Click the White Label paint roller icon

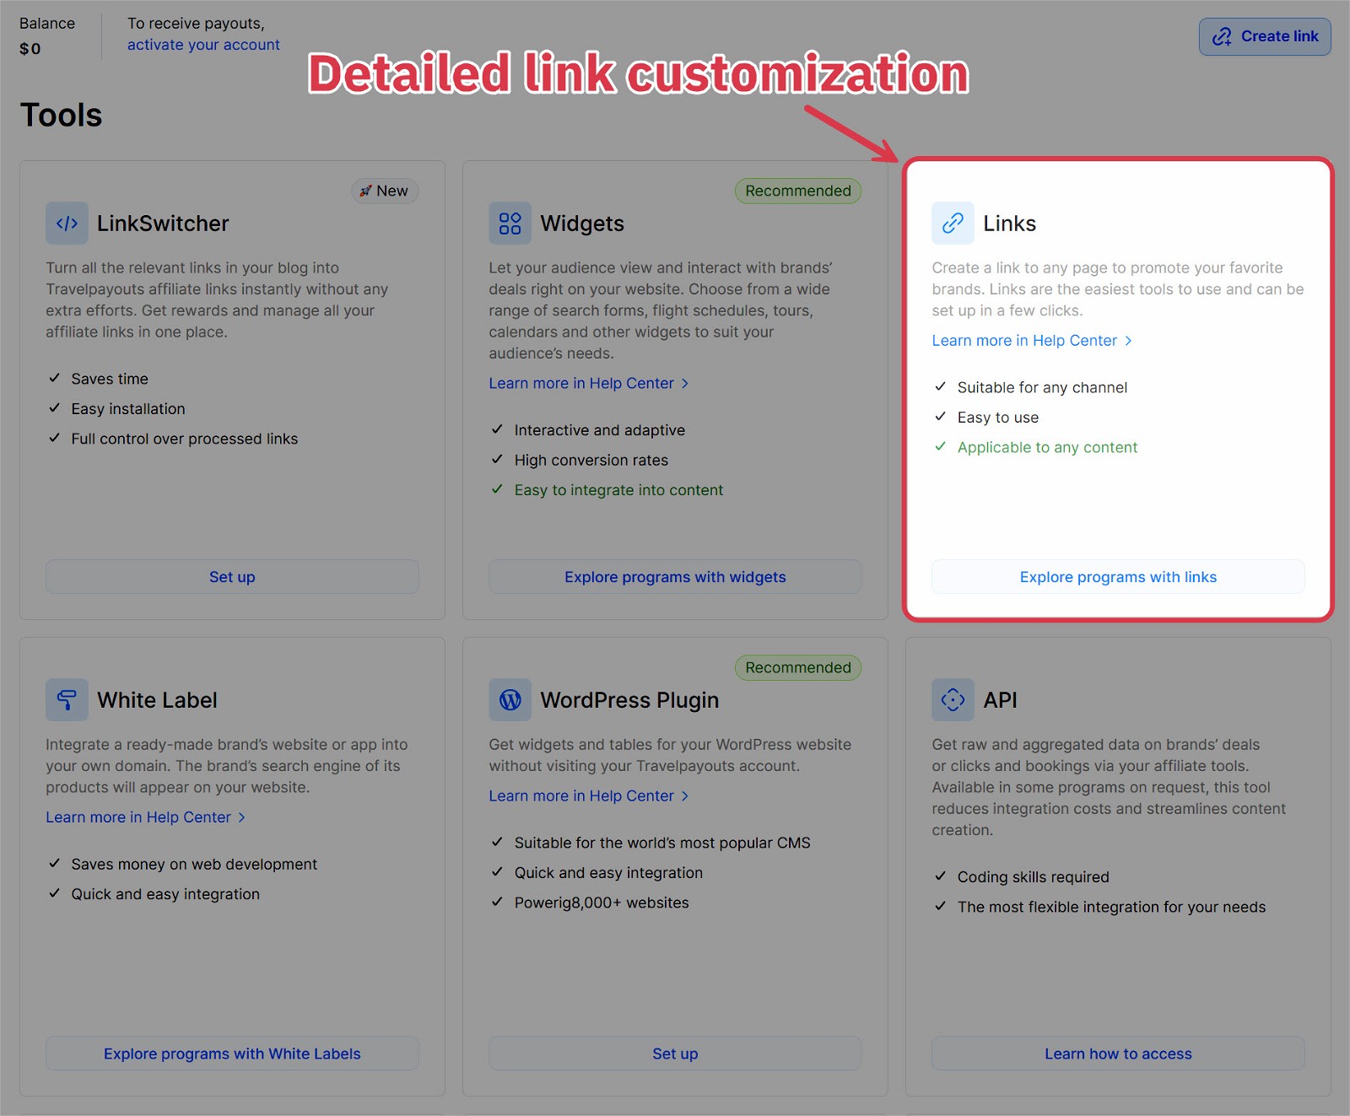(67, 700)
